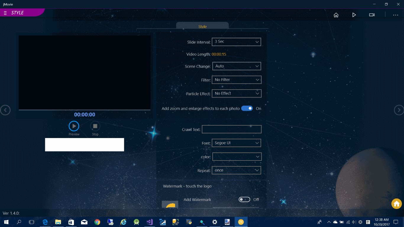Image resolution: width=404 pixels, height=227 pixels.
Task: Open OneDrive cloud tray icon
Action: [x=335, y=222]
